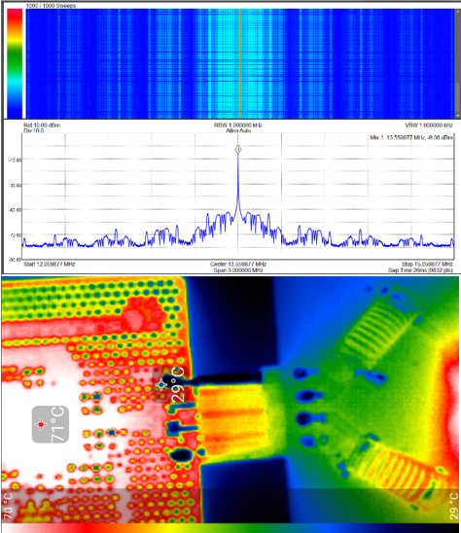Click the 'RBW 1.000000 kHz' label
The height and width of the screenshot is (533, 461).
pos(238,125)
